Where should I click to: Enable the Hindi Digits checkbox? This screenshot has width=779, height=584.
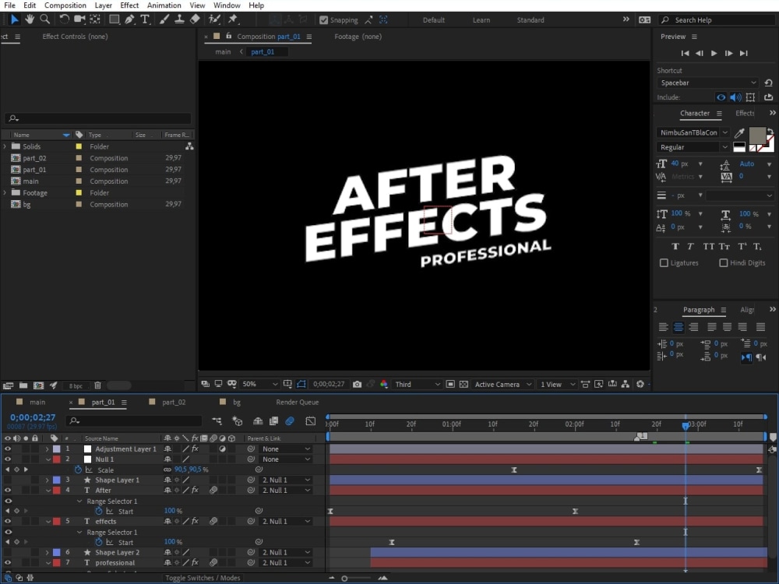(x=724, y=262)
